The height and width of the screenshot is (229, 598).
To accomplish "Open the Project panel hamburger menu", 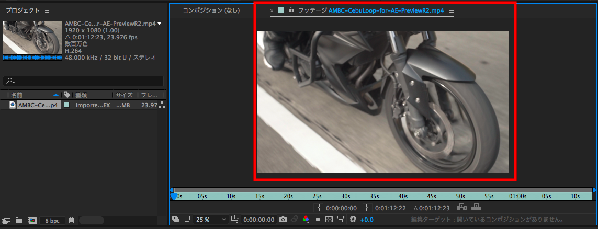I will (47, 10).
